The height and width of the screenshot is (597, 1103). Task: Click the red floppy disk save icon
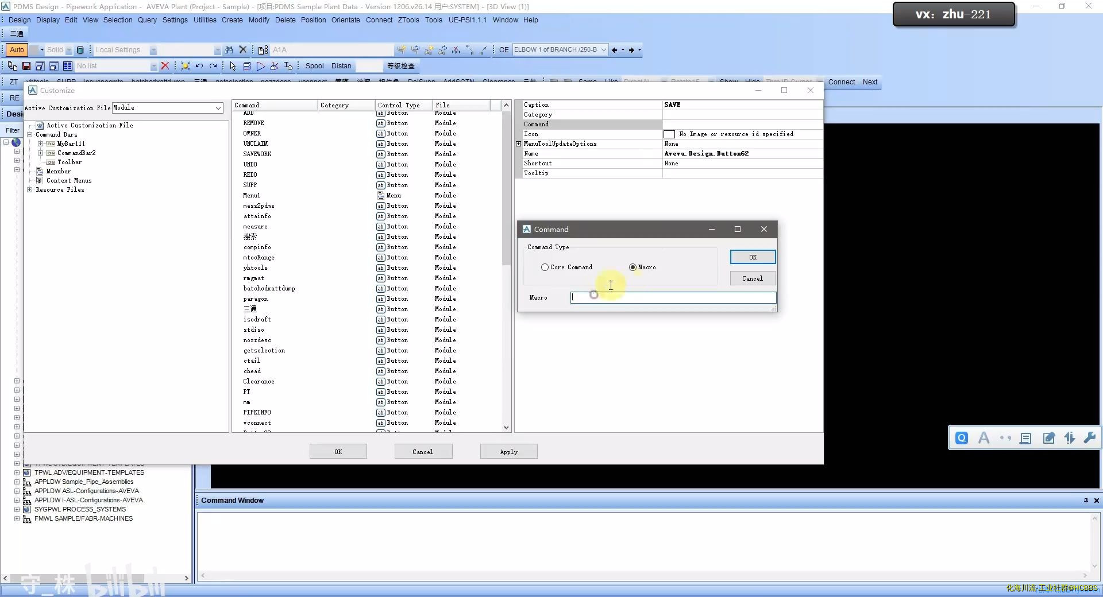pyautogui.click(x=26, y=66)
